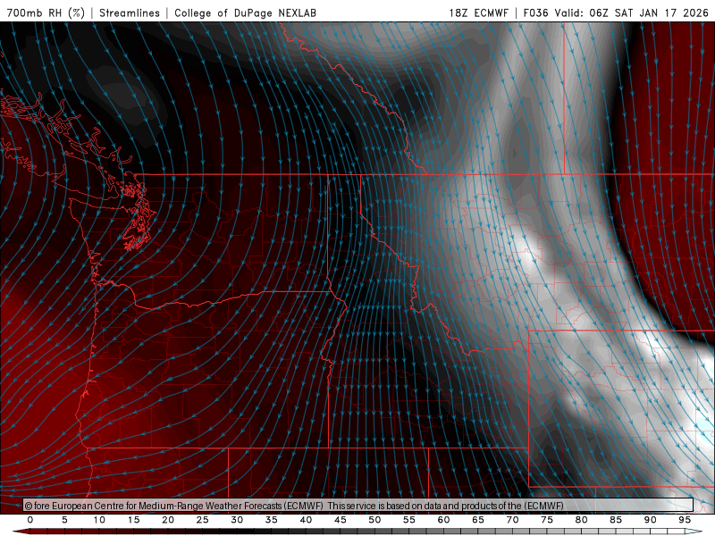Click the '10' color scale label
This screenshot has width=715, height=536.
pos(99,520)
